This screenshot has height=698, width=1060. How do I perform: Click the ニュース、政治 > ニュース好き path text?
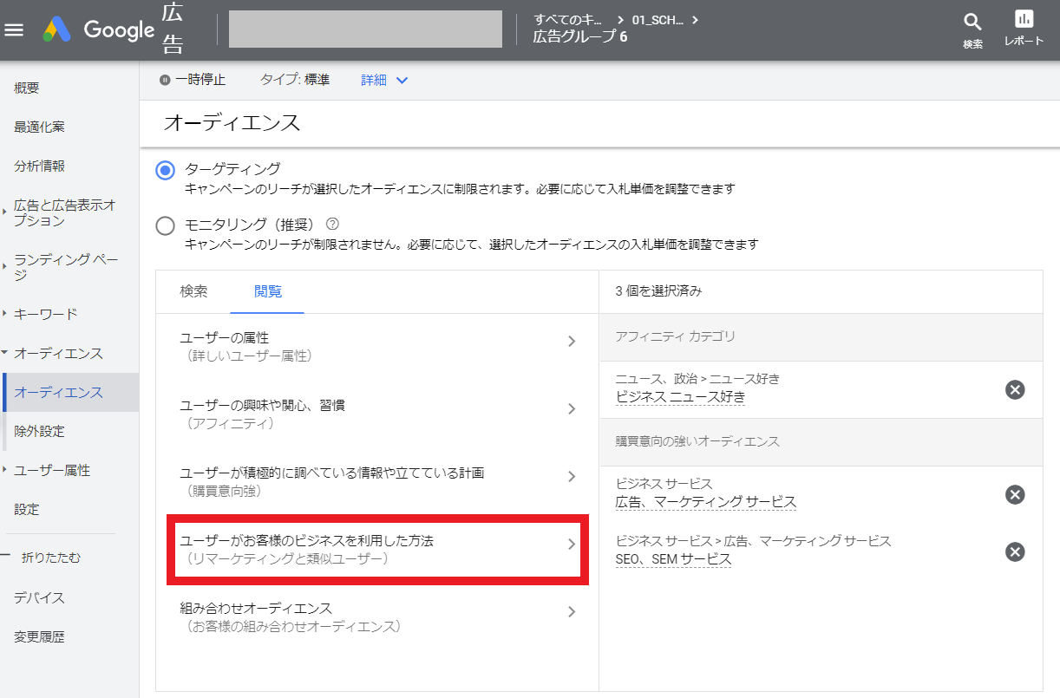click(697, 379)
